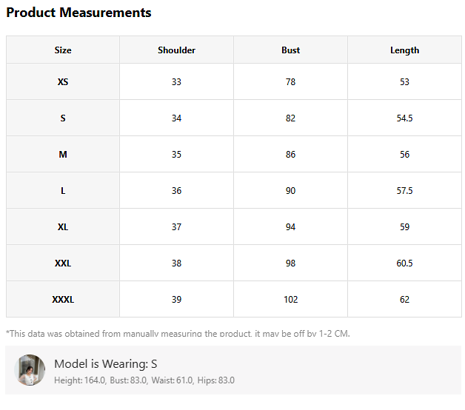Select the XXXL size row label
The width and height of the screenshot is (465, 410).
pyautogui.click(x=63, y=300)
